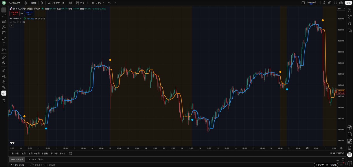Show the hidden Iris Bird indicator

pos(24,22)
